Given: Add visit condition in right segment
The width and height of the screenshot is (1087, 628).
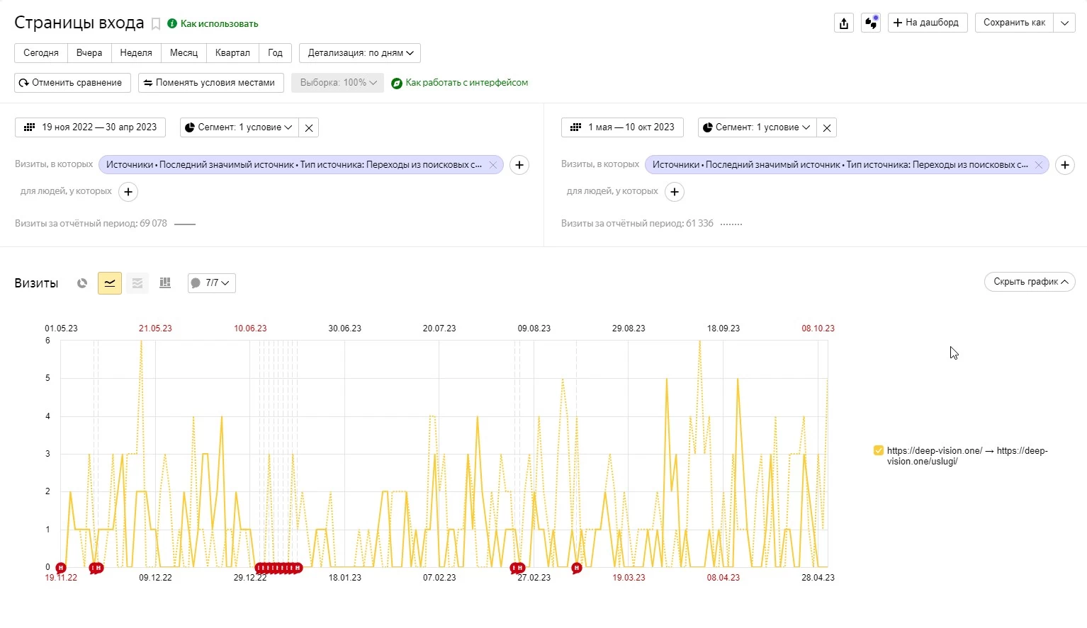Looking at the screenshot, I should [1064, 165].
